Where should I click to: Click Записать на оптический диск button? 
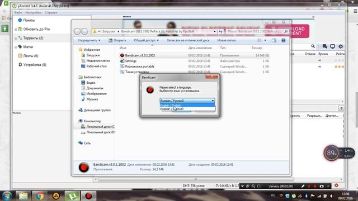(188, 40)
